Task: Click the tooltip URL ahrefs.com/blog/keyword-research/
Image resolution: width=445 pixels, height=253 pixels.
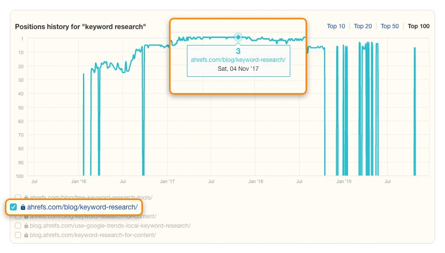Action: [x=238, y=60]
